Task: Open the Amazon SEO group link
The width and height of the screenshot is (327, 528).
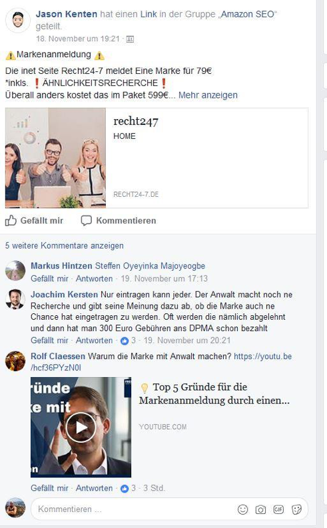Action: (x=248, y=14)
